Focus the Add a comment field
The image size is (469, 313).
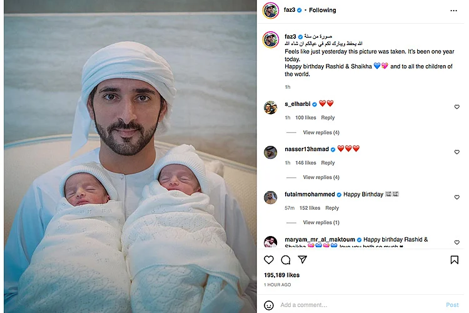click(360, 305)
